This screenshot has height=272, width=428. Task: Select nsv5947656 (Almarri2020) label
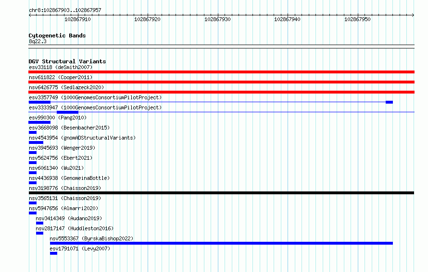[x=63, y=208]
